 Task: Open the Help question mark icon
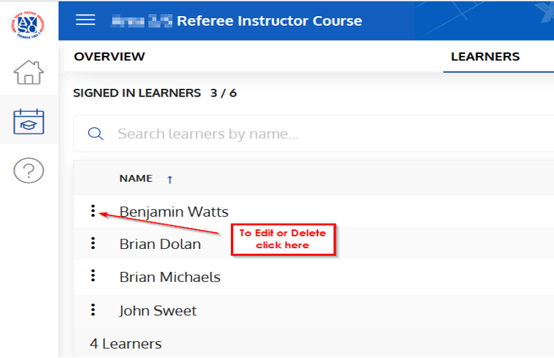(29, 170)
